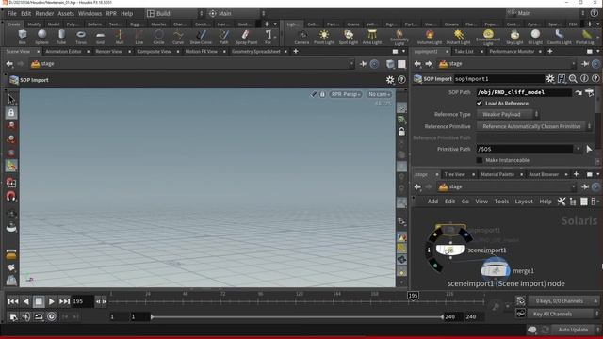Toggle loop playback mode button
Image resolution: width=603 pixels, height=339 pixels.
(39, 316)
